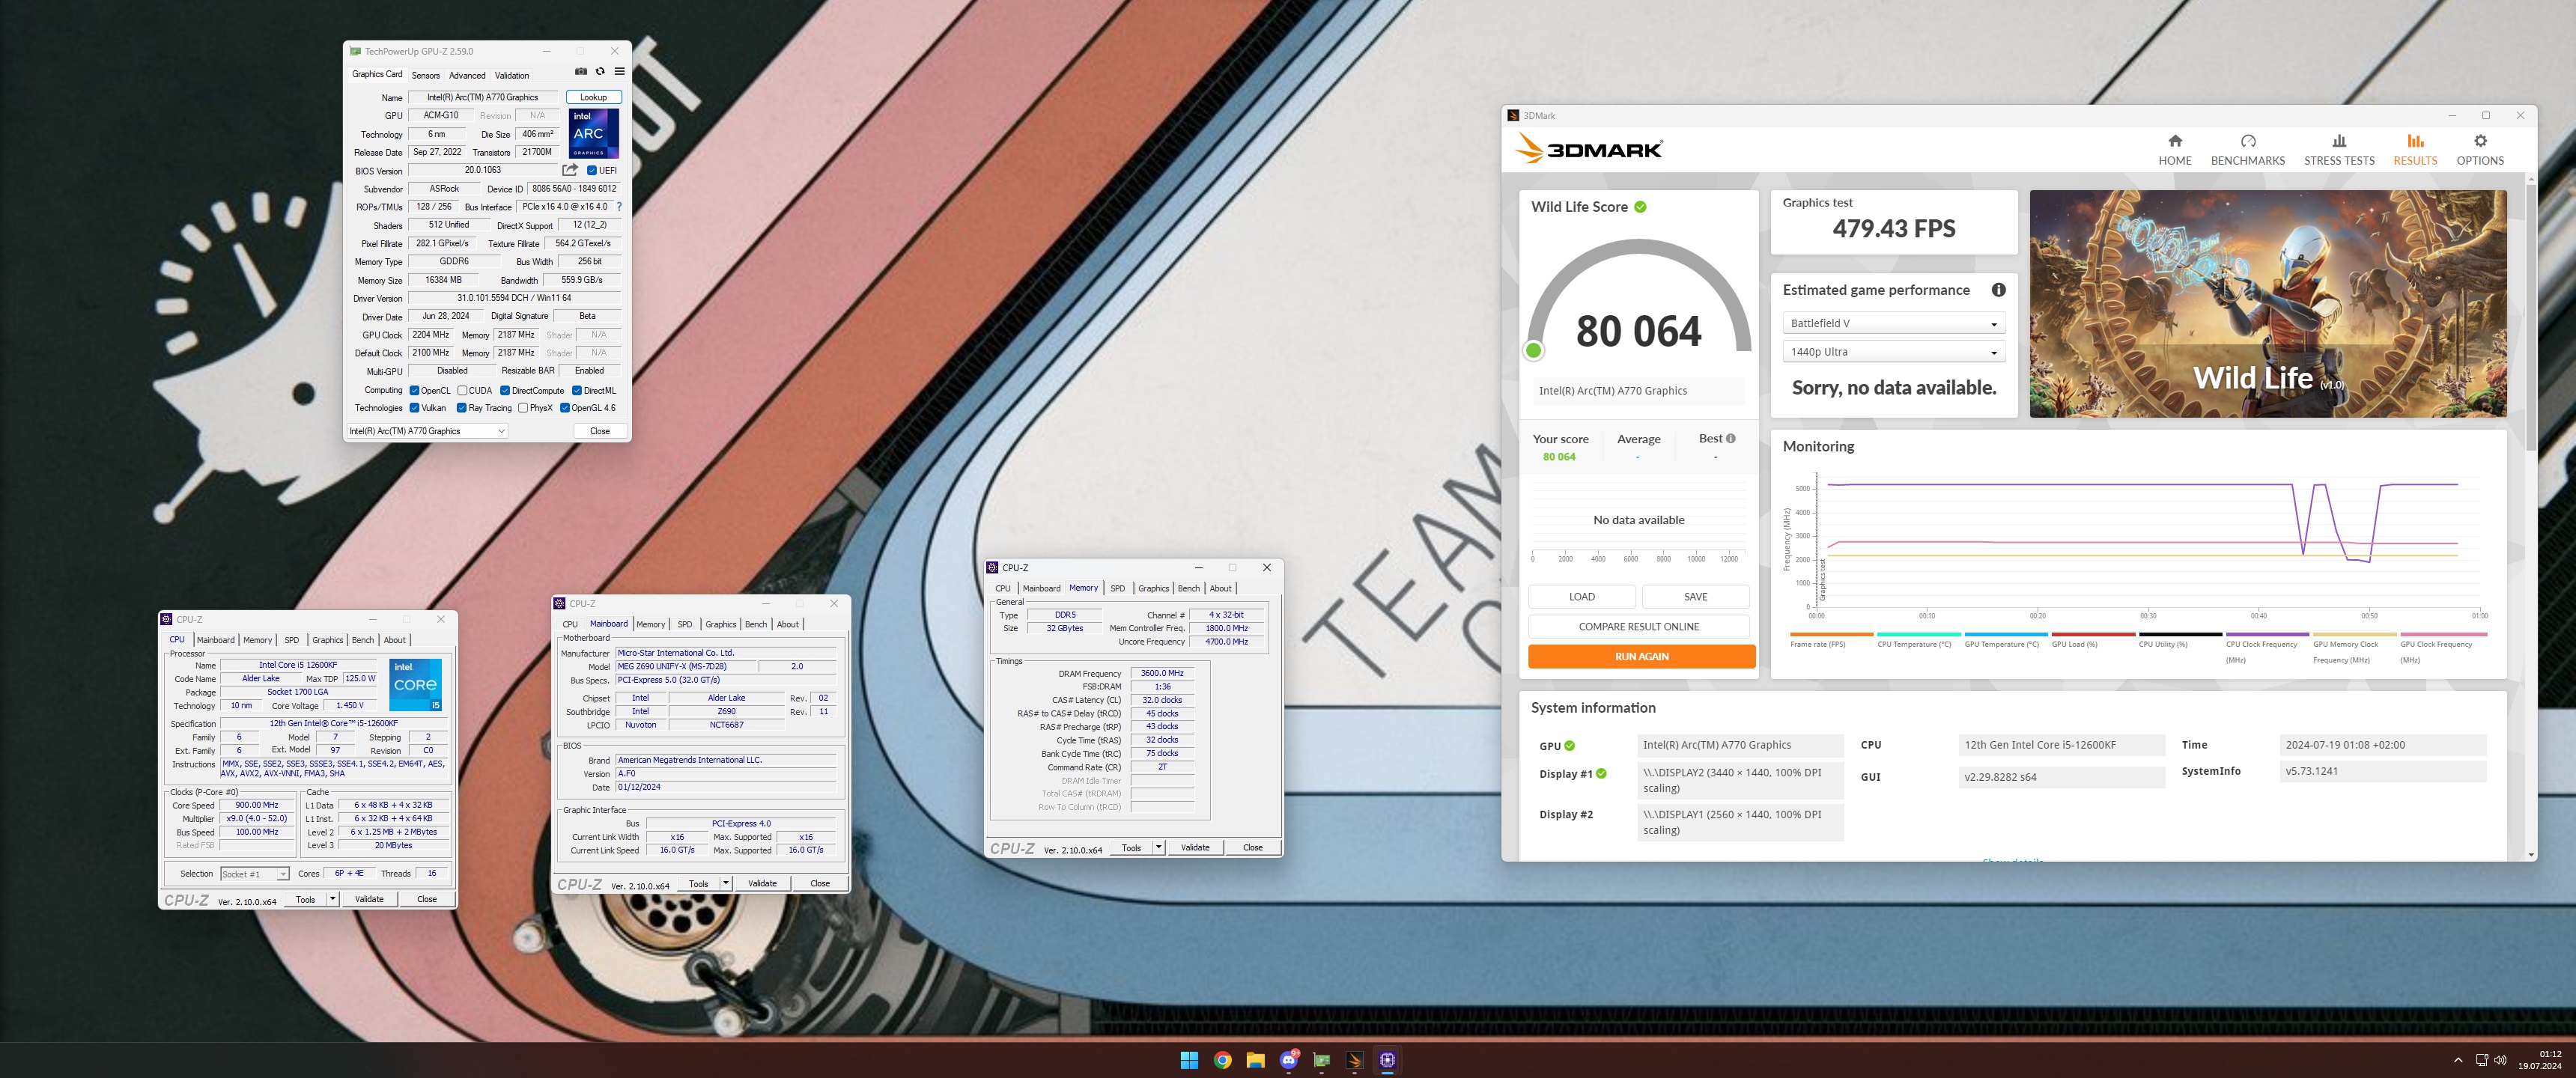The width and height of the screenshot is (2576, 1078).
Task: Click GPU-Z refresh icon
Action: (x=600, y=72)
